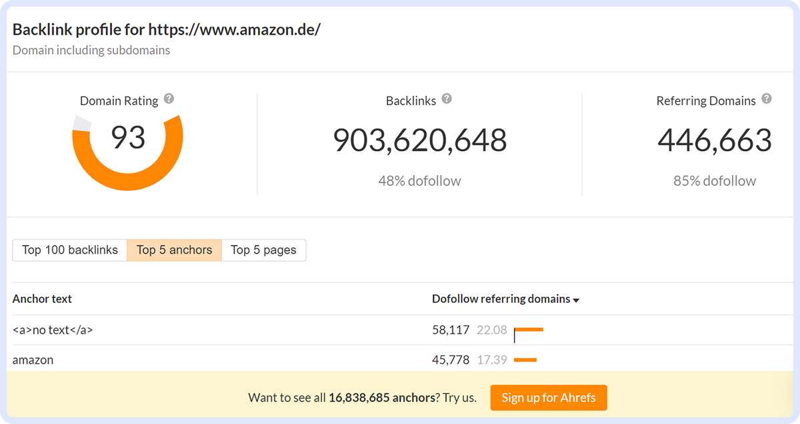Switch to the Top 100 backlinks tab
Viewport: 800px width, 424px height.
[70, 250]
